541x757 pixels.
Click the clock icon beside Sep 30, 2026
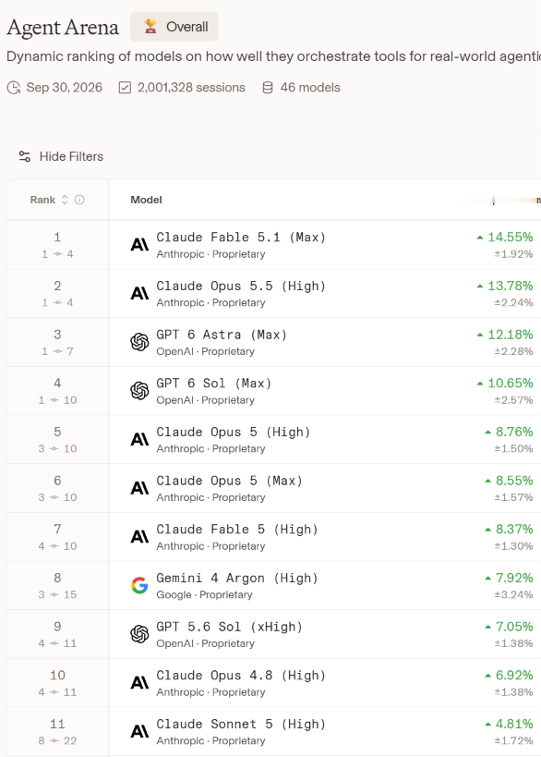pyautogui.click(x=14, y=88)
